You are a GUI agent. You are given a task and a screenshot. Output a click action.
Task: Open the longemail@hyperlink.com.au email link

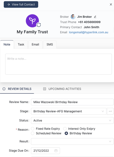pos(89,32)
